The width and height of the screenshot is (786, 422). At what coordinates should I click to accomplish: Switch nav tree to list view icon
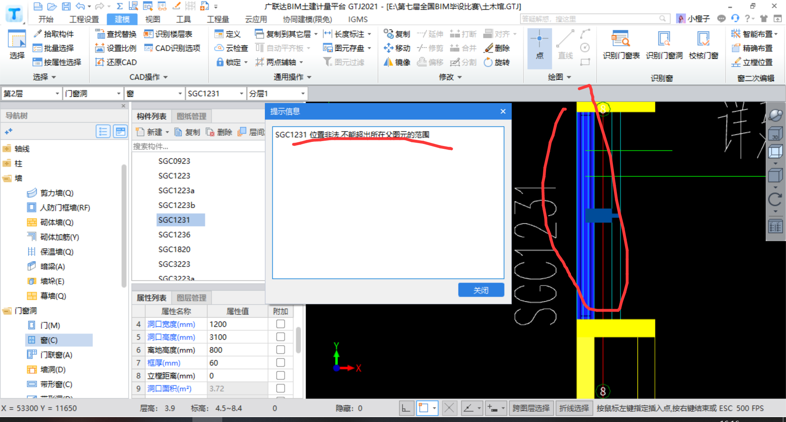click(103, 132)
